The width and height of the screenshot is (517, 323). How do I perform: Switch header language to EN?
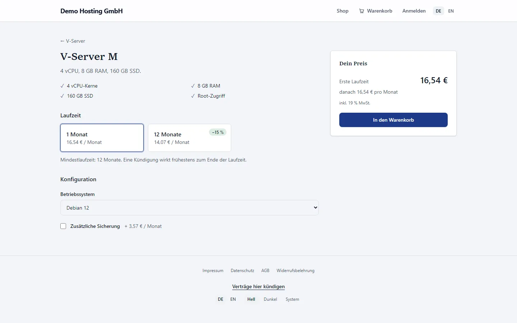pyautogui.click(x=451, y=11)
